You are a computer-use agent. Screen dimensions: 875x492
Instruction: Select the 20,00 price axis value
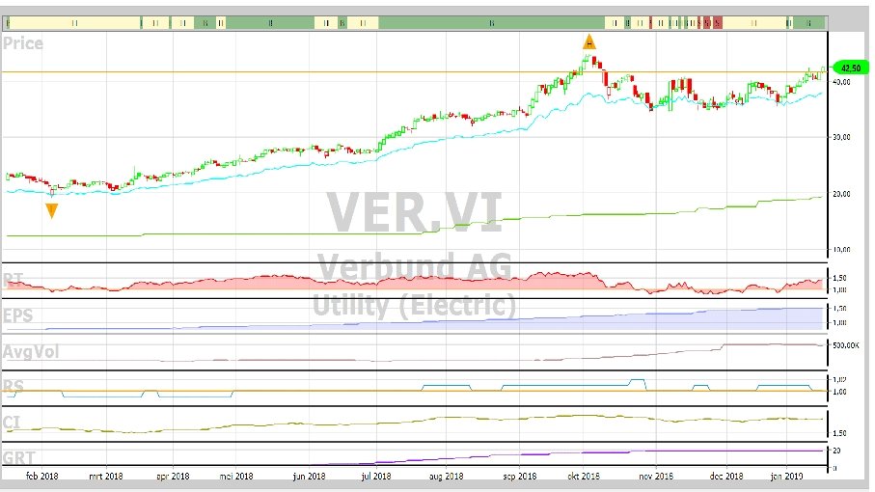click(x=841, y=194)
